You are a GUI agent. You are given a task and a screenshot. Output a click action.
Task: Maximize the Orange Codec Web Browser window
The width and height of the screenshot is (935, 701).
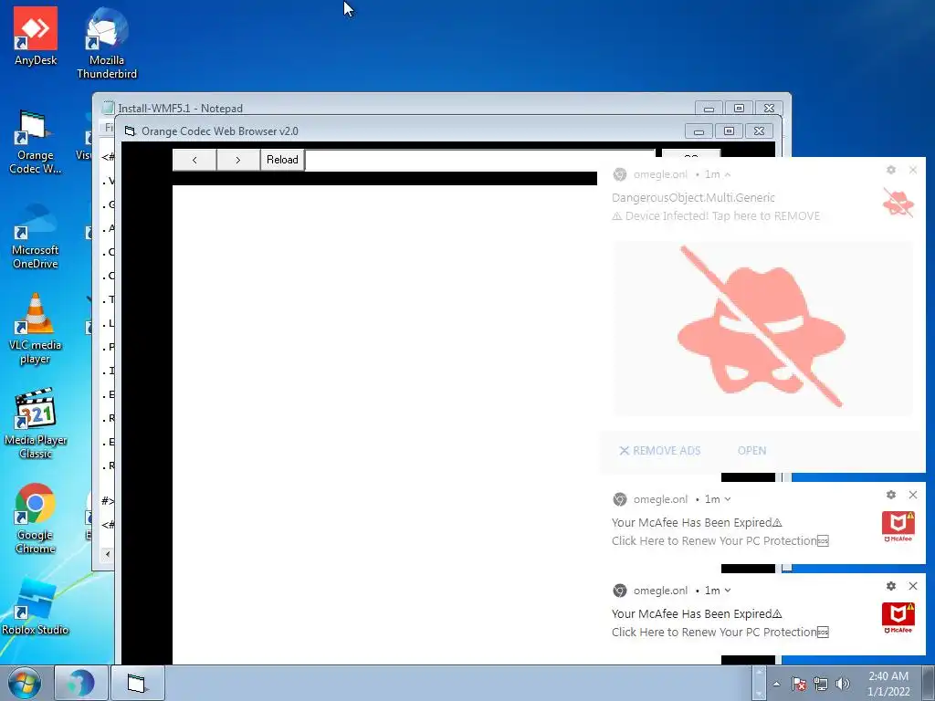click(x=729, y=131)
